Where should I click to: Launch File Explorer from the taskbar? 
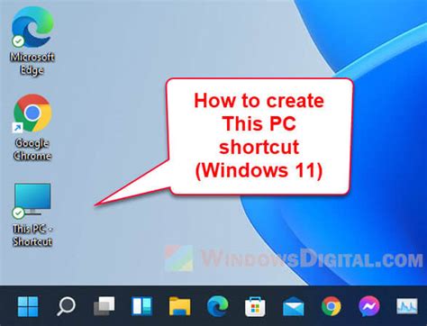(179, 306)
